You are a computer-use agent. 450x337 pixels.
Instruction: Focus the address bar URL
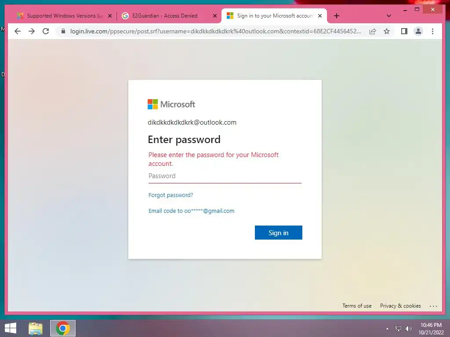(x=215, y=31)
